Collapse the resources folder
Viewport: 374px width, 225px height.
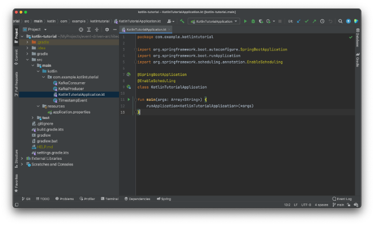point(38,106)
